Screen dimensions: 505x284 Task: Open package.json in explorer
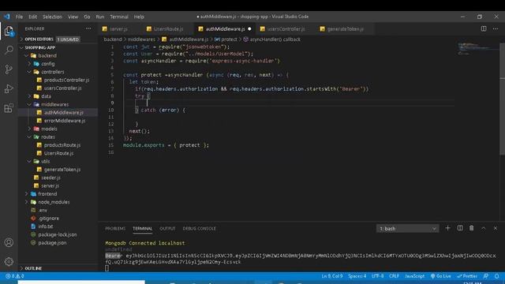[52, 243]
